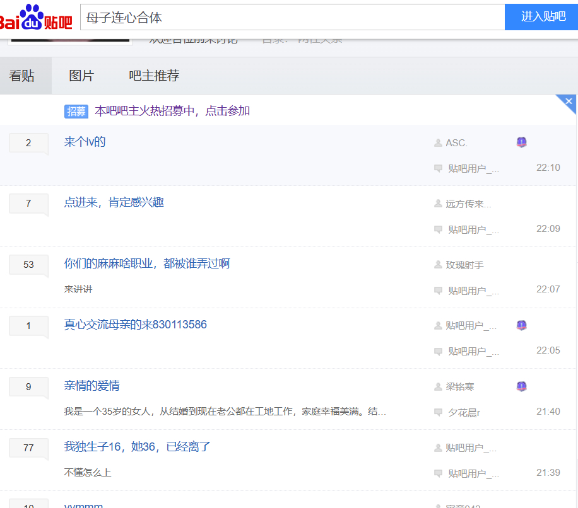Click the reply bubble icon beside 夕花晨r
The width and height of the screenshot is (578, 508).
pyautogui.click(x=438, y=412)
